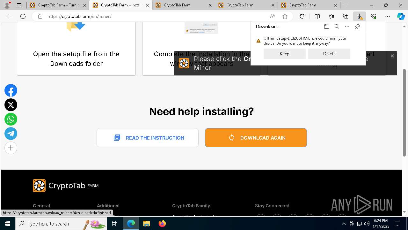Switch to fifth CryptoTab Farm tab
The width and height of the screenshot is (408, 230).
pos(309,5)
